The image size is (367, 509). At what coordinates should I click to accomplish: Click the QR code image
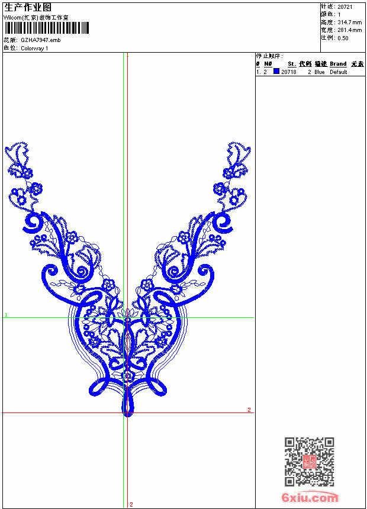(x=309, y=462)
